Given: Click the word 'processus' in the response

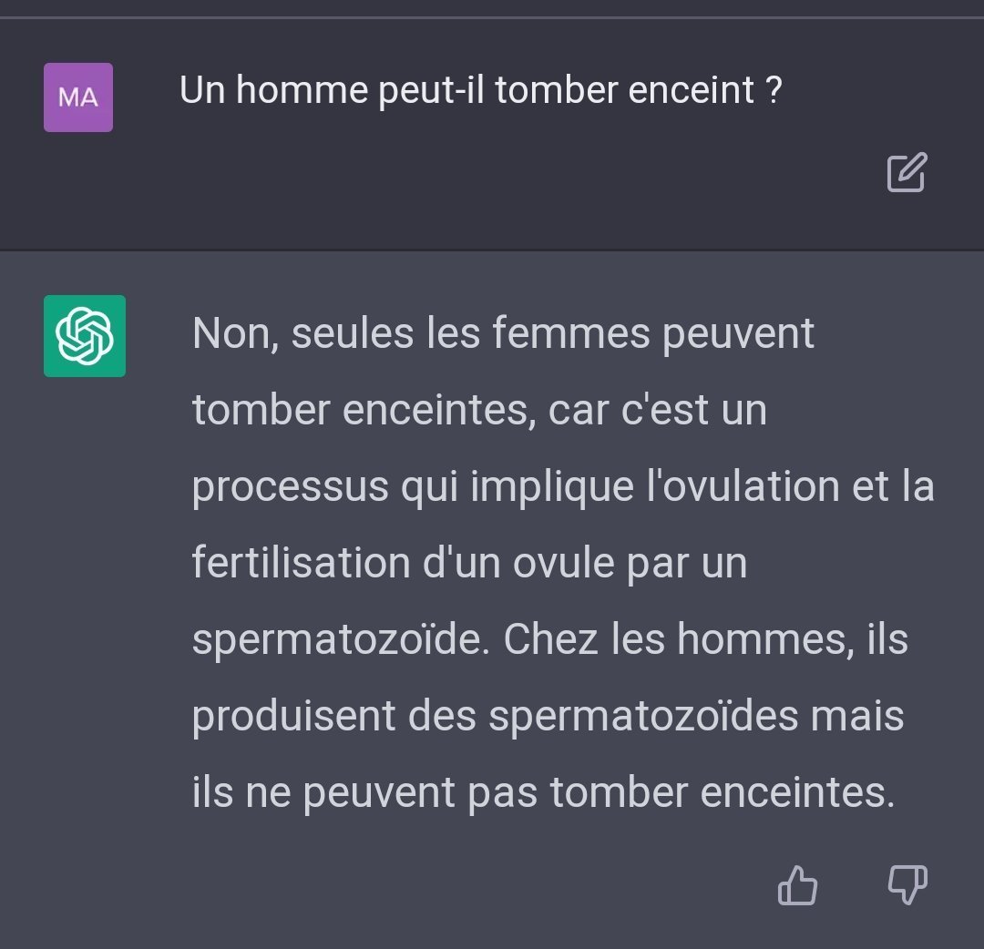Looking at the screenshot, I should tap(290, 488).
